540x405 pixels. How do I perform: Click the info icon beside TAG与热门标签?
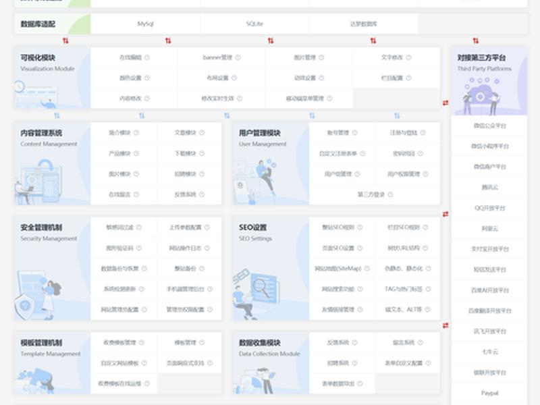point(428,290)
